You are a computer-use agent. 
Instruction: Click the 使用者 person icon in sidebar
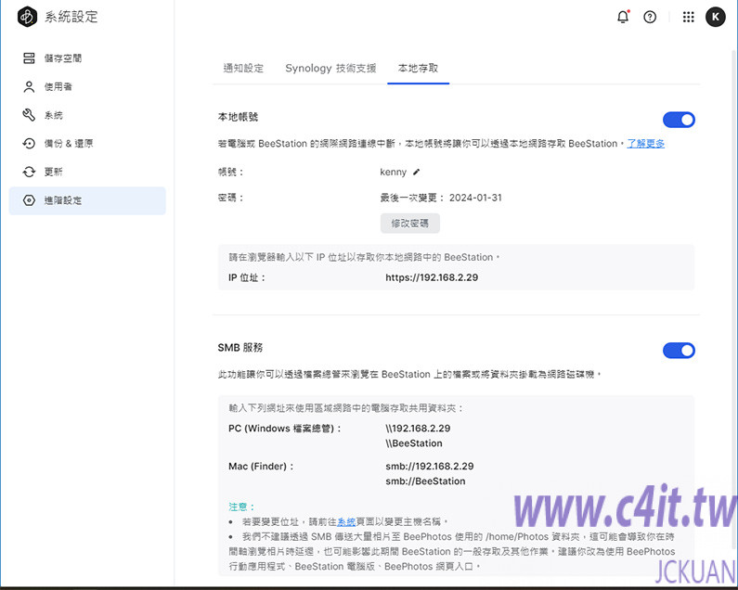[29, 86]
